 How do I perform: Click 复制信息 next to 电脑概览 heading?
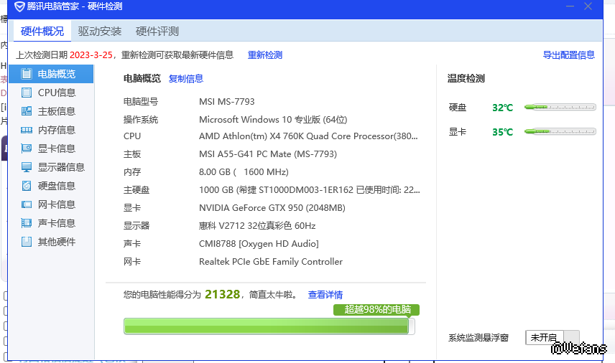point(186,79)
